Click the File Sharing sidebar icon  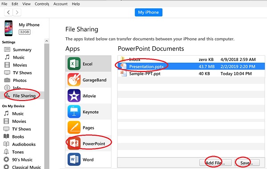pyautogui.click(x=7, y=96)
